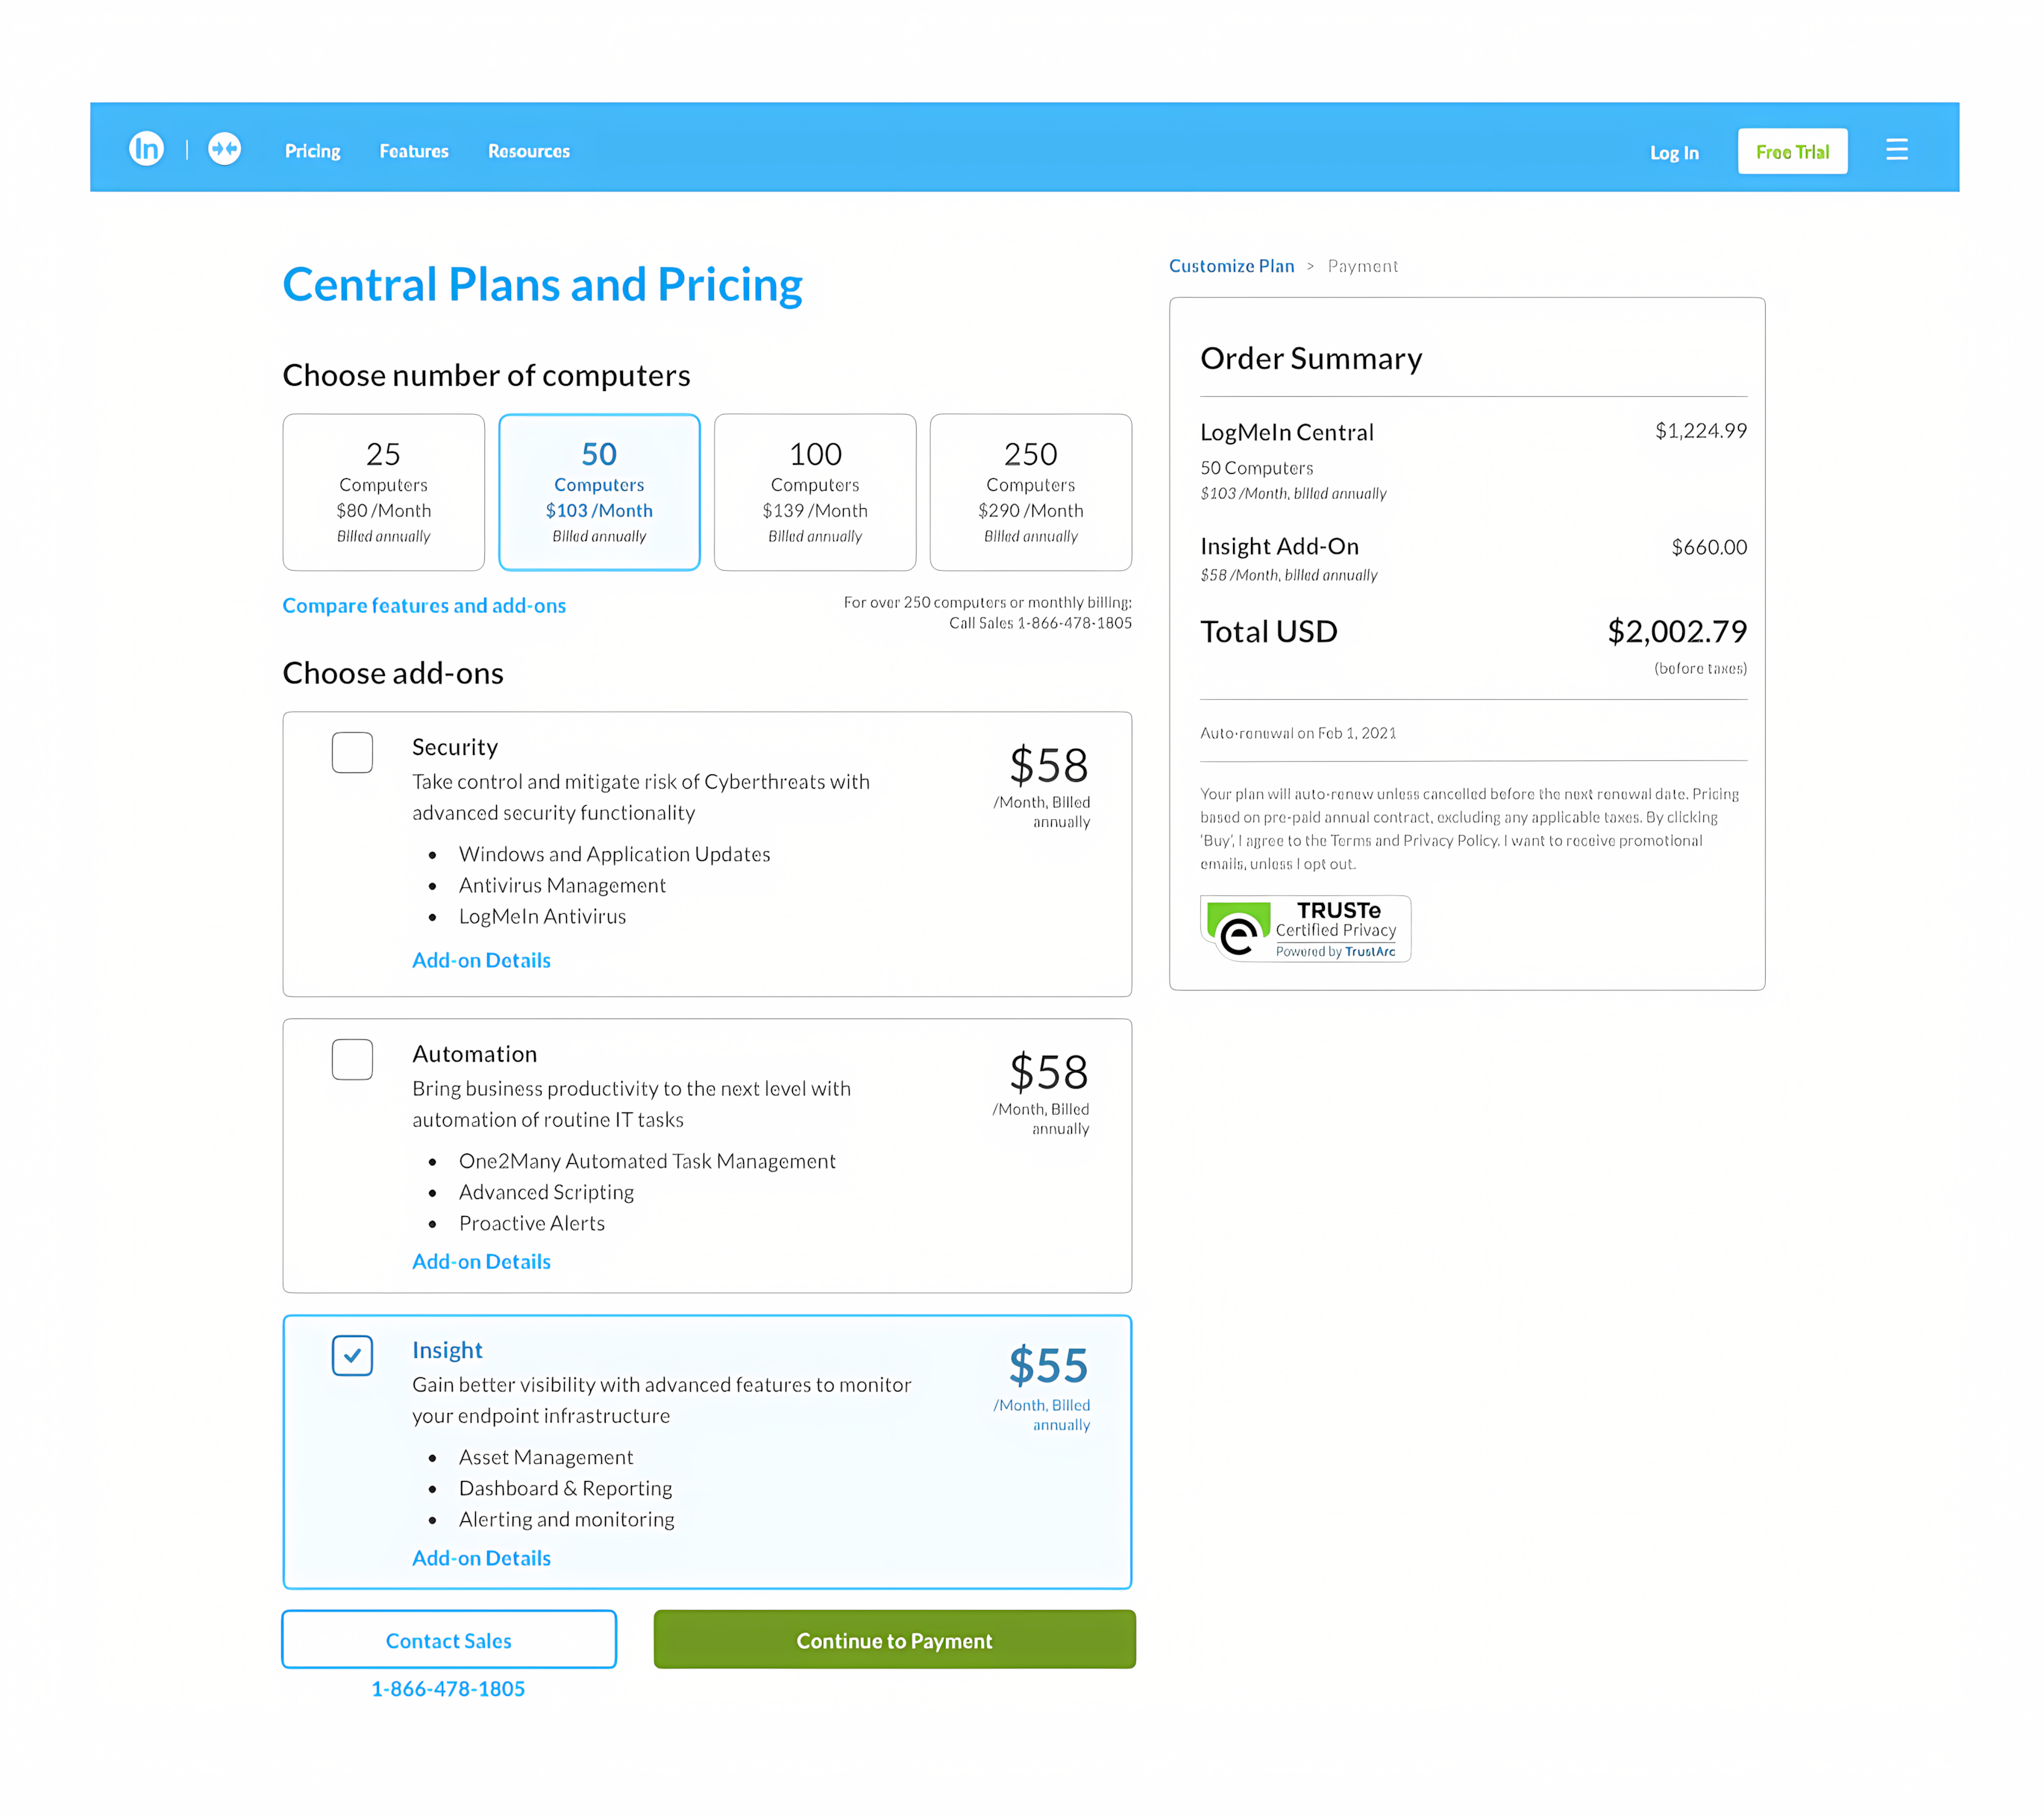Open the Features menu item
The height and width of the screenshot is (1816, 2044).
pos(413,151)
